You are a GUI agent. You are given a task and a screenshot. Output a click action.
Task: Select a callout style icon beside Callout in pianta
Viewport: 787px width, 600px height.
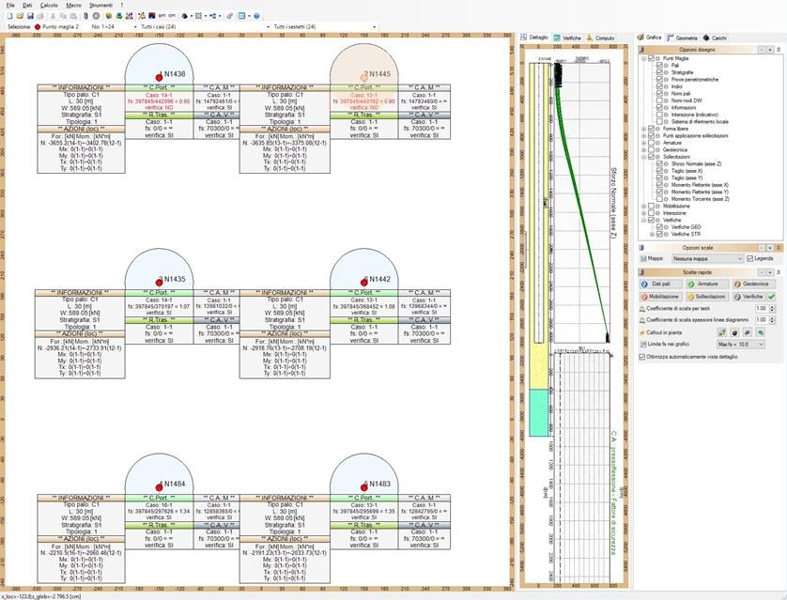(x=723, y=332)
